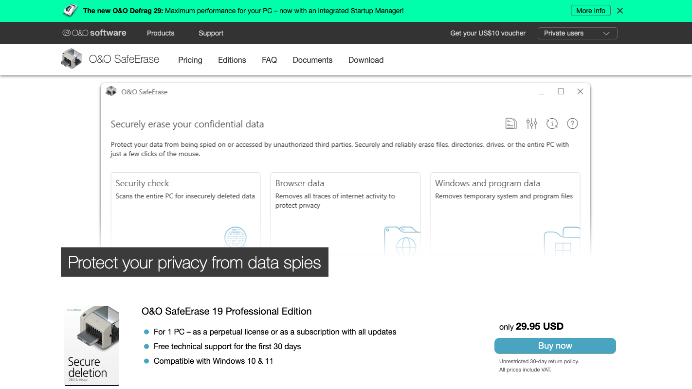
Task: Click the Security check magnifier globe icon
Action: [x=236, y=237]
